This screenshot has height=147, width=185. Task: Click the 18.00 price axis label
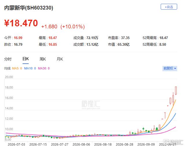[9, 87]
